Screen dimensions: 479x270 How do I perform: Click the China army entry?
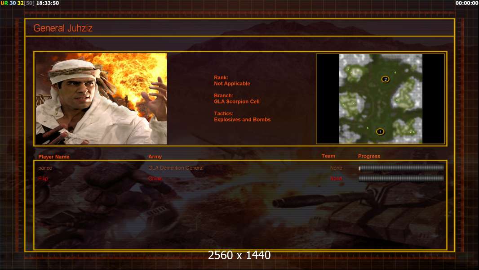click(x=155, y=178)
